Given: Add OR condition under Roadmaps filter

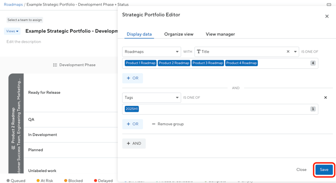Looking at the screenshot, I should point(132,78).
